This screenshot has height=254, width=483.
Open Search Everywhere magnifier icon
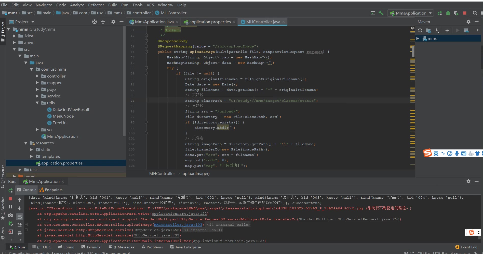[x=475, y=13]
